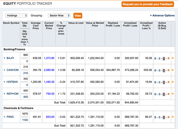
Task: Click CANHOM unrealized percent 555.06
Action: (x=148, y=70)
